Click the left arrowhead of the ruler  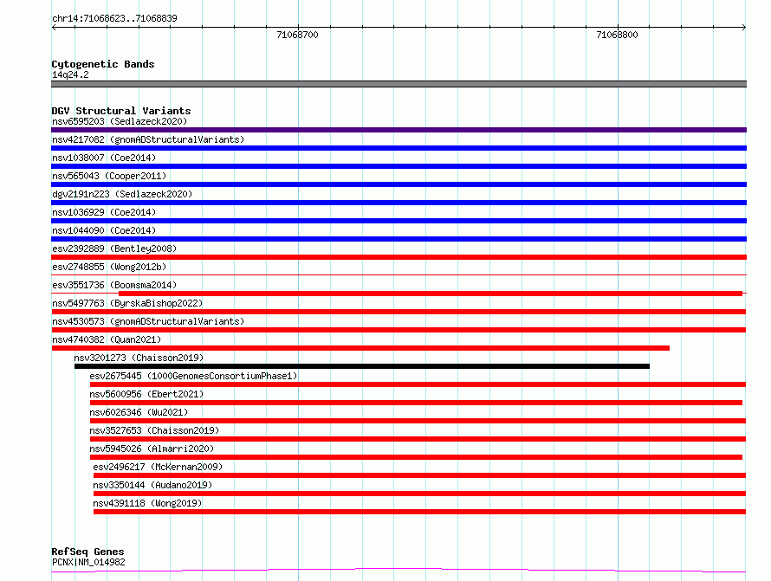pyautogui.click(x=54, y=27)
